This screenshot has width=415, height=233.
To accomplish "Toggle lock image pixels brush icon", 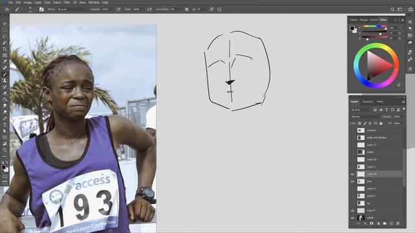I will point(365,124).
